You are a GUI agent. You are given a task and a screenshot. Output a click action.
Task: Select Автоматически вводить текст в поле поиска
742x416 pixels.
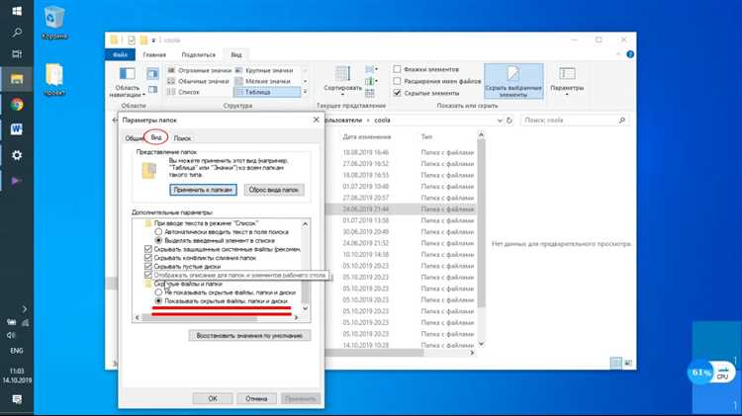pyautogui.click(x=158, y=231)
